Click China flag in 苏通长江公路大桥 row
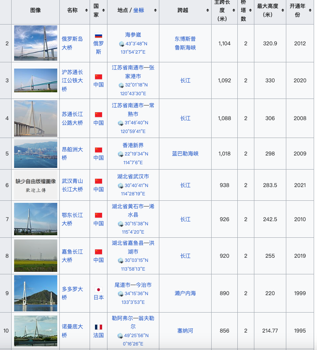Image resolution: width=317 pixels, height=350 pixels. (x=98, y=115)
